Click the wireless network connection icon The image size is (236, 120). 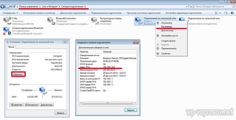[x=95, y=21]
